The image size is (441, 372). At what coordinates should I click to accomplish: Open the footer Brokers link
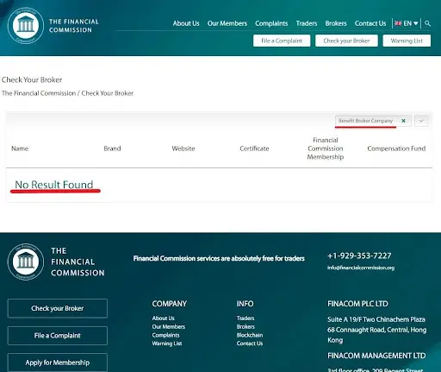[245, 326]
